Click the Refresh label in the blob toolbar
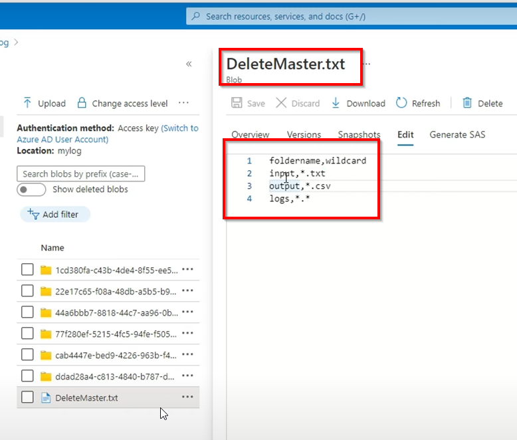Image resolution: width=517 pixels, height=440 pixels. [426, 104]
